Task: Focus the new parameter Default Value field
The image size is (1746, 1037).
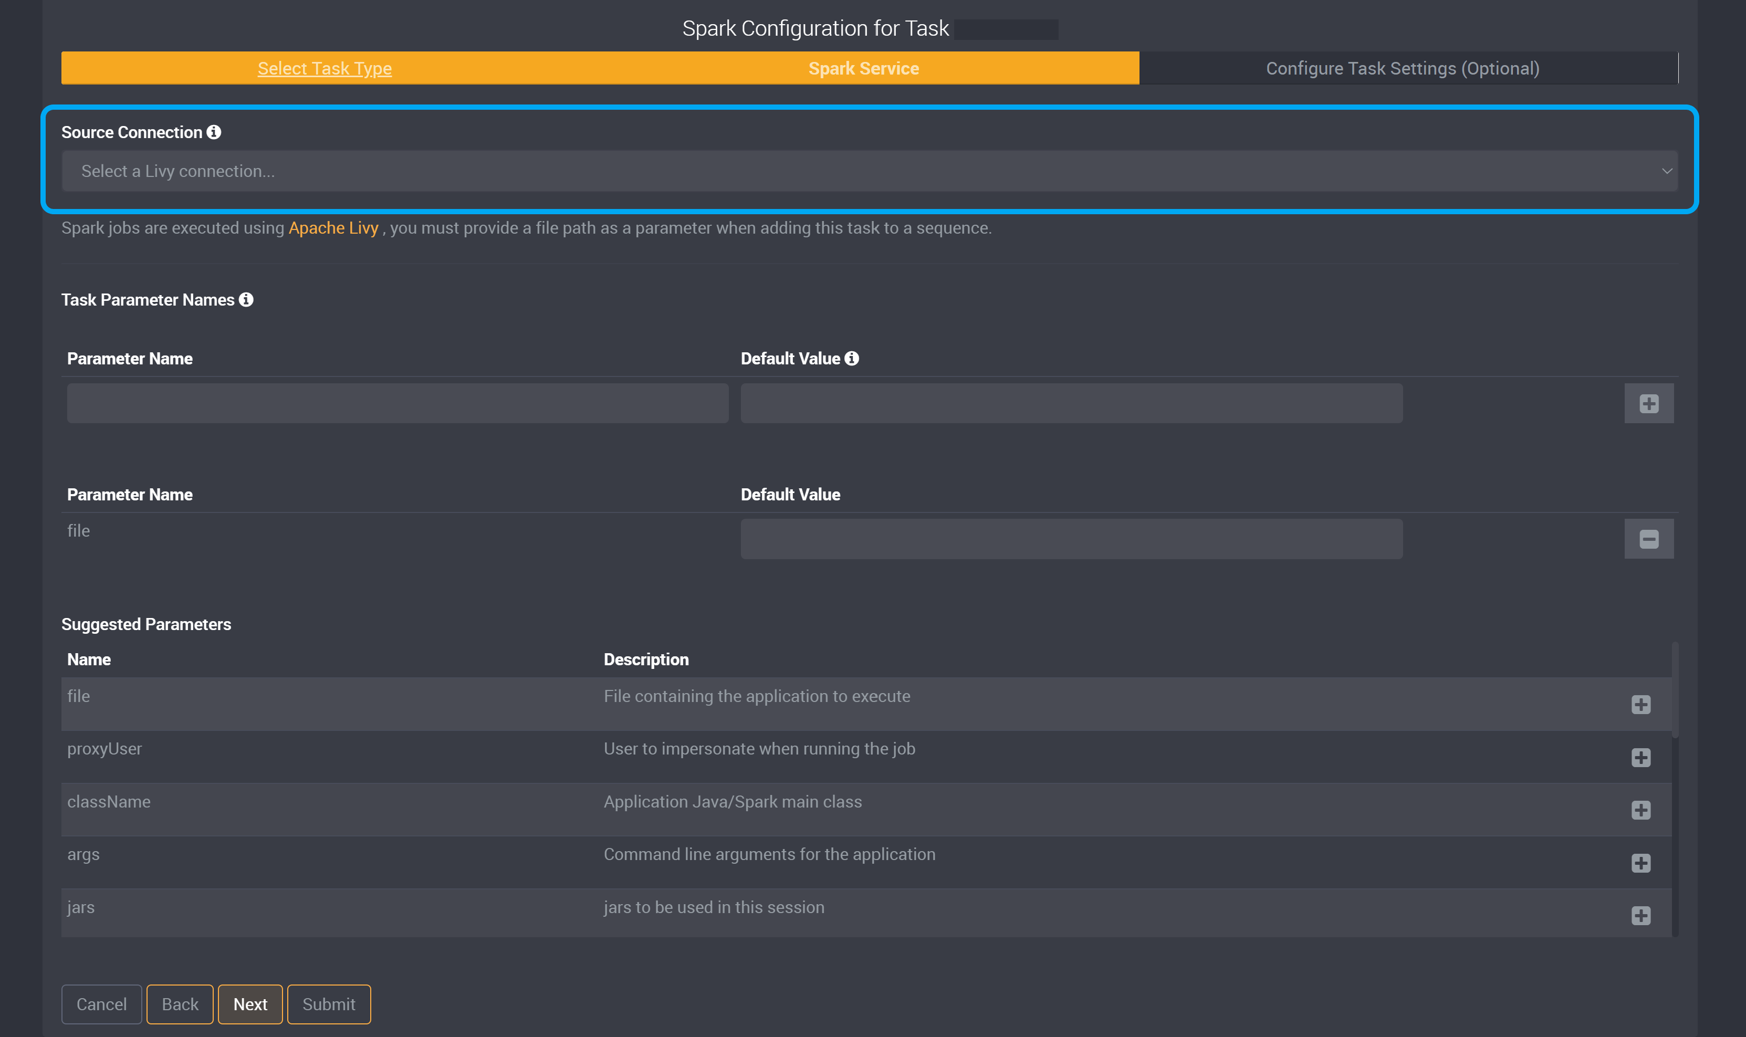Action: point(1071,403)
